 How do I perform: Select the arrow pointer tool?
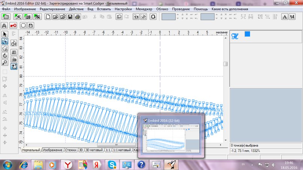click(5, 34)
